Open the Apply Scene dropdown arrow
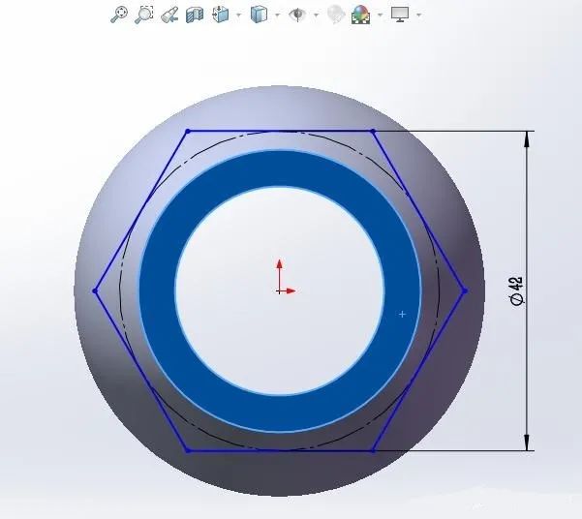Viewport: 582px width, 519px height. pos(380,15)
